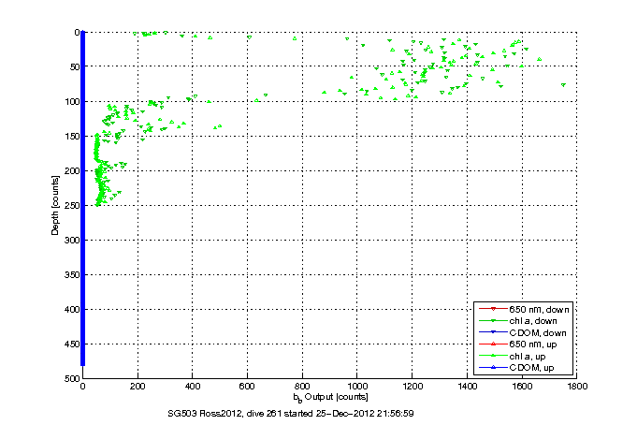This screenshot has width=637, height=425.
Task: Click the y-axis tick label 250
Action: (72, 206)
